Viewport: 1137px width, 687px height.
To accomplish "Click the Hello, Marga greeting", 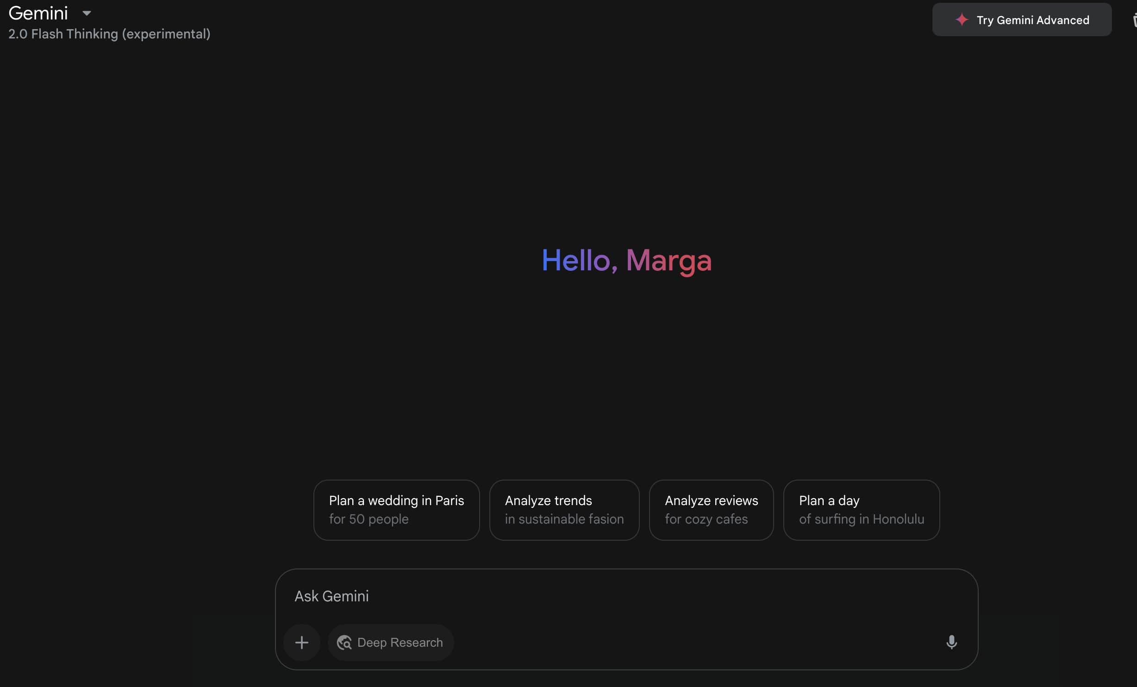I will tap(626, 260).
